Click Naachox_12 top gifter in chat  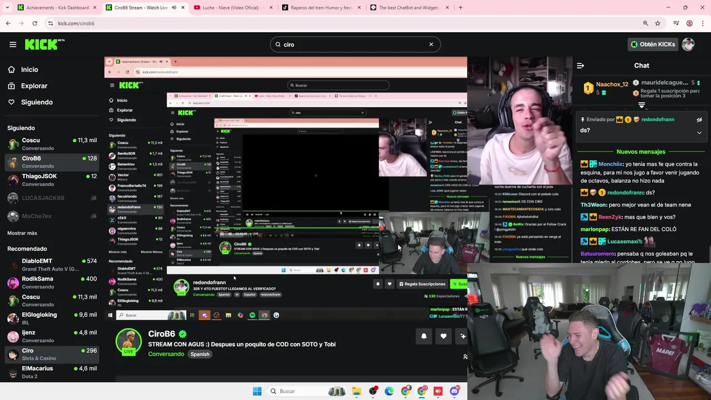[x=612, y=84]
